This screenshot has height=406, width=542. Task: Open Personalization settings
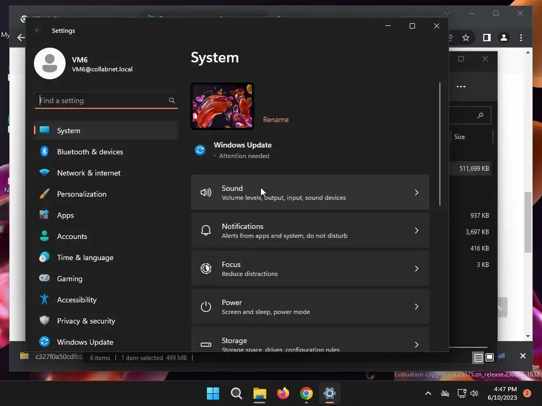pos(106,194)
